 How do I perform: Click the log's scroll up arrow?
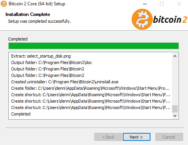click(x=175, y=56)
